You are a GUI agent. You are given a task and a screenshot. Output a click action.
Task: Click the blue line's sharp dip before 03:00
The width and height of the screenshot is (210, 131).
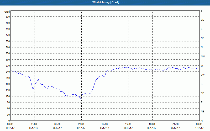(x=33, y=89)
